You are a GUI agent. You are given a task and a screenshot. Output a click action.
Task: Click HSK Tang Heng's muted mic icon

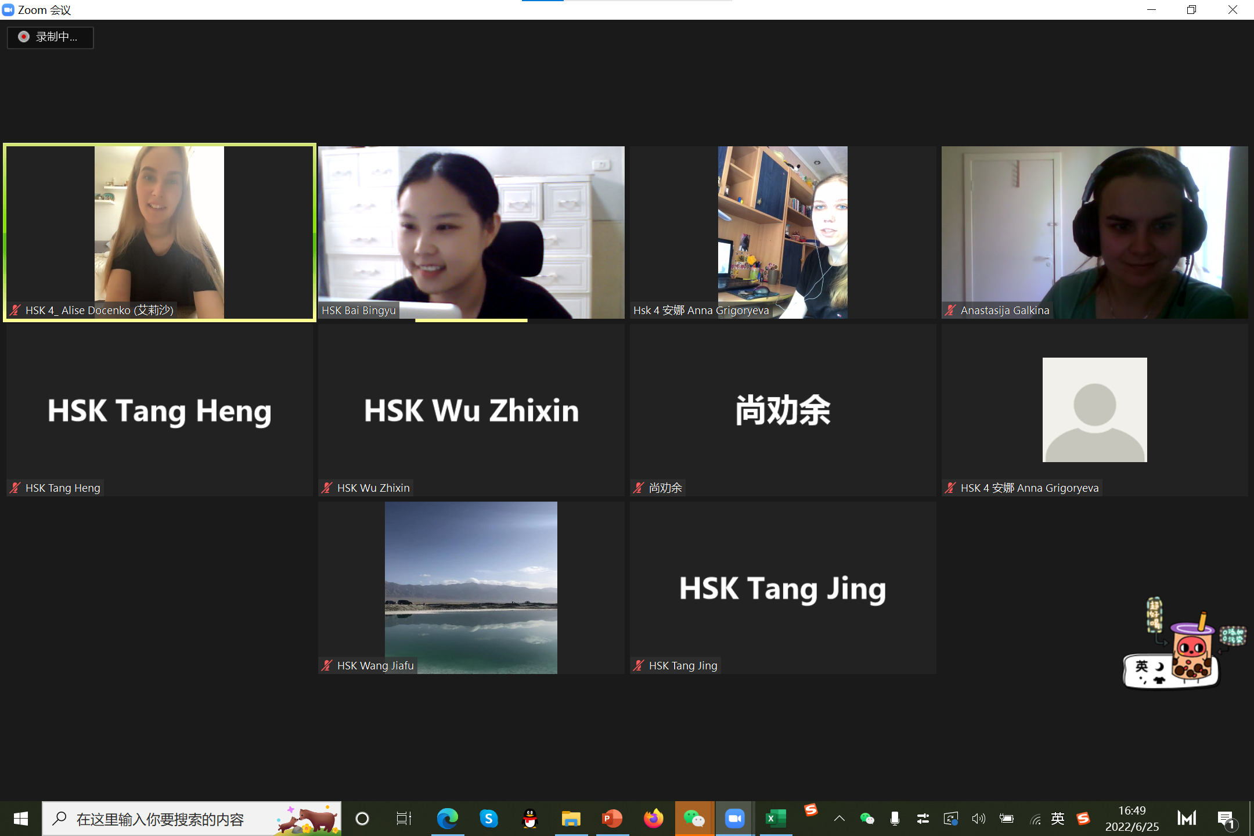tap(16, 488)
